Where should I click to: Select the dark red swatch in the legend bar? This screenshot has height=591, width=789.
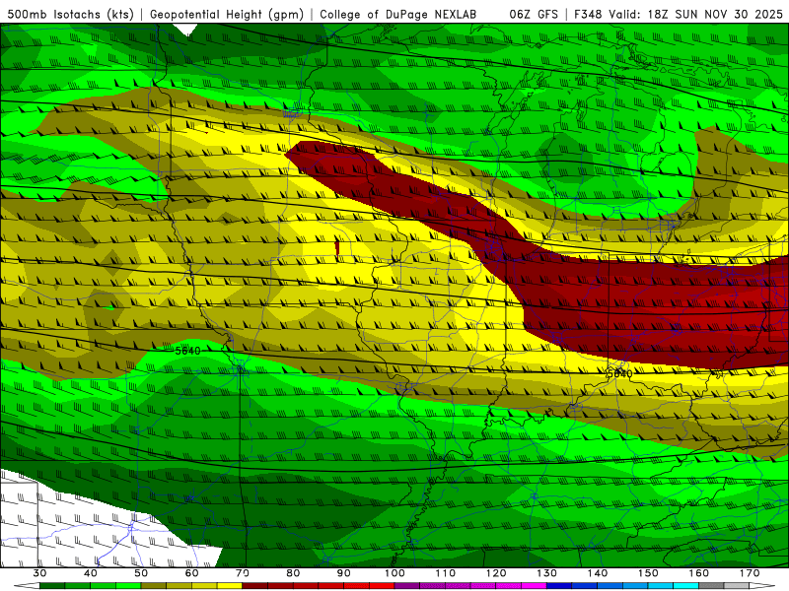pos(255,586)
